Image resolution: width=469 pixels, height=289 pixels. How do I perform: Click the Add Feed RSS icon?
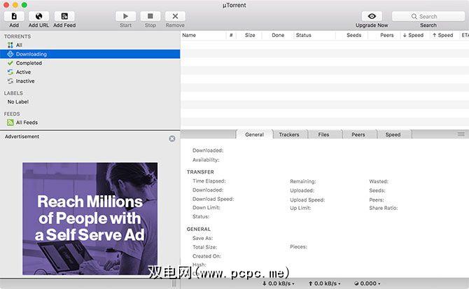click(64, 16)
